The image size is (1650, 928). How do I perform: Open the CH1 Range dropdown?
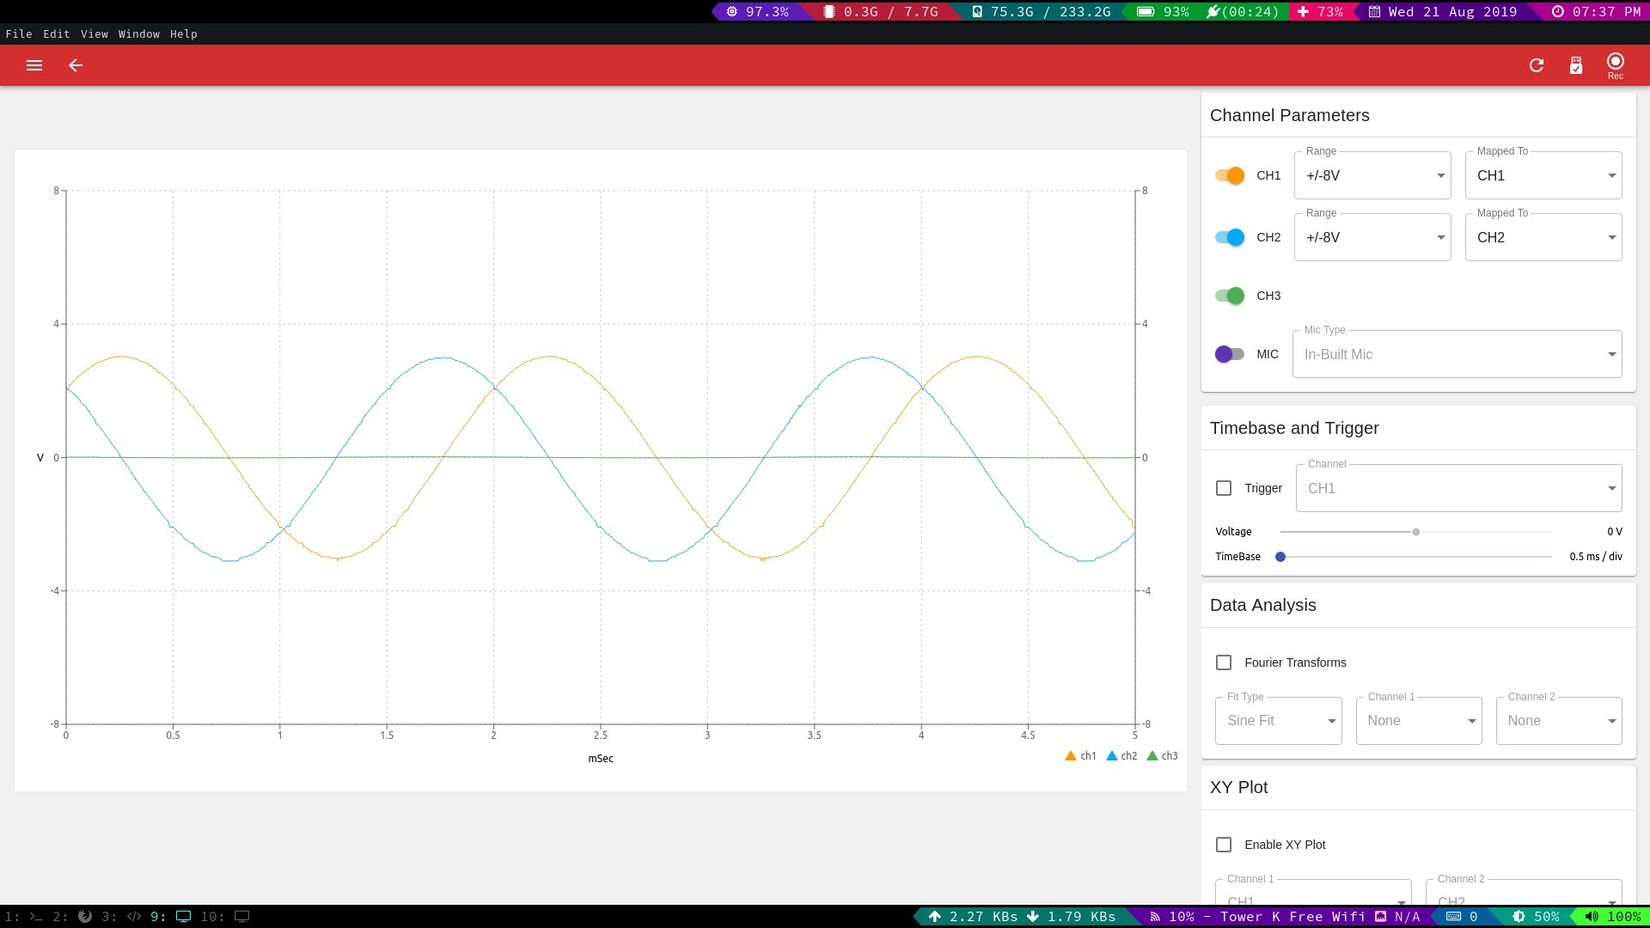pyautogui.click(x=1372, y=175)
